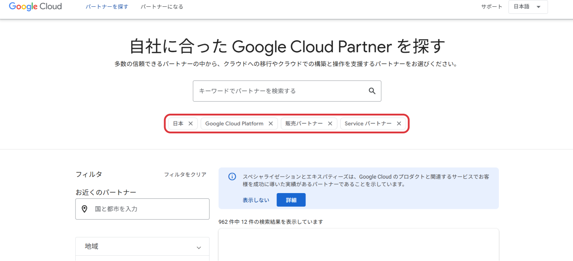The width and height of the screenshot is (573, 261).
Task: Click the blue info circle icon
Action: pyautogui.click(x=232, y=177)
